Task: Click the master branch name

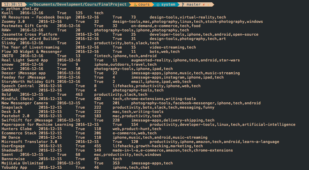Action: [x=194, y=4]
